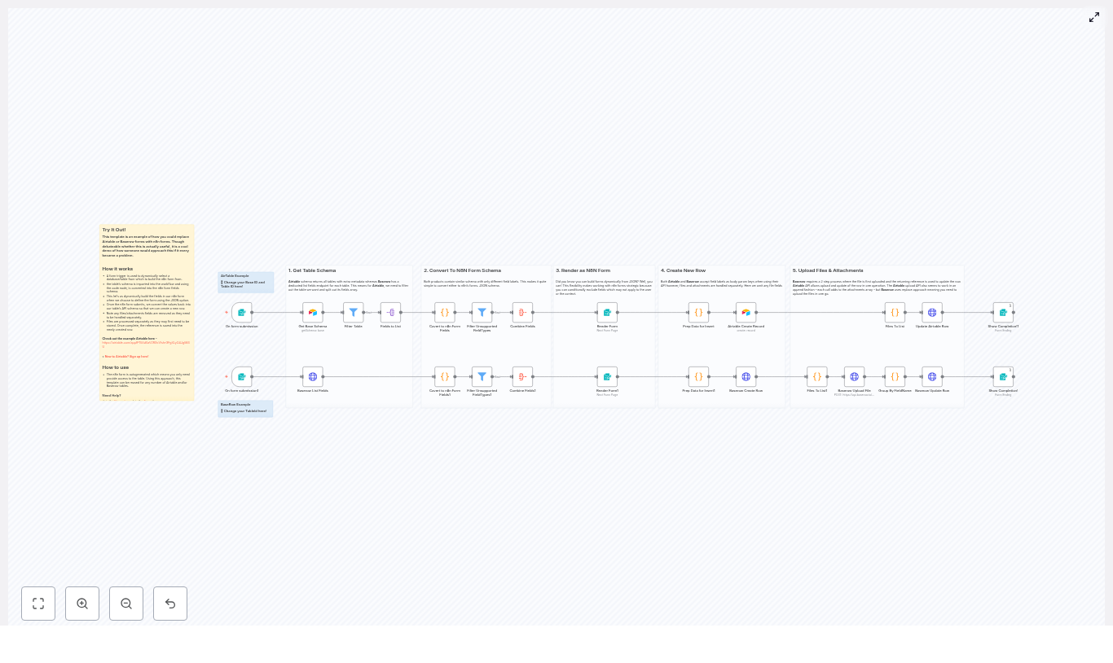The height and width of the screenshot is (663, 1113).
Task: Click the Convert to n8n Form Fields node
Action: click(x=444, y=312)
